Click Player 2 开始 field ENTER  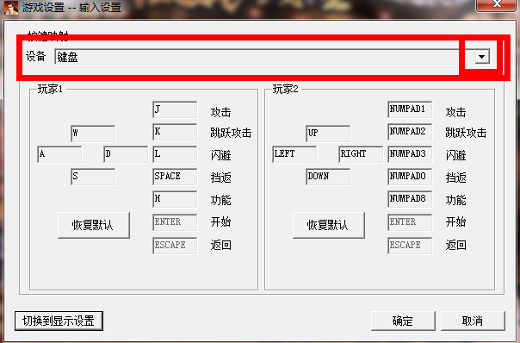tap(410, 222)
